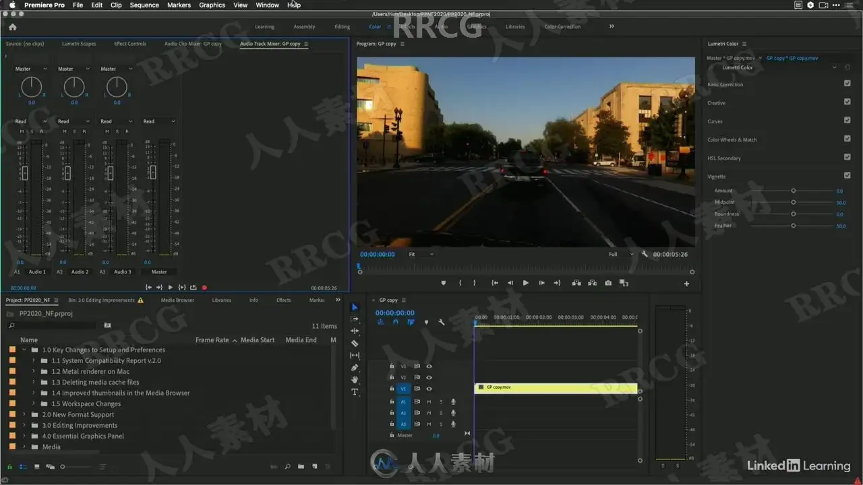Select the Selection tool in timeline toolbar
863x485 pixels.
click(355, 307)
